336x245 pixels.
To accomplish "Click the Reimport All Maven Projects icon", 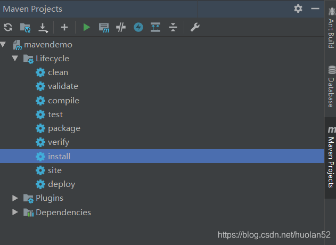I will click(x=8, y=27).
